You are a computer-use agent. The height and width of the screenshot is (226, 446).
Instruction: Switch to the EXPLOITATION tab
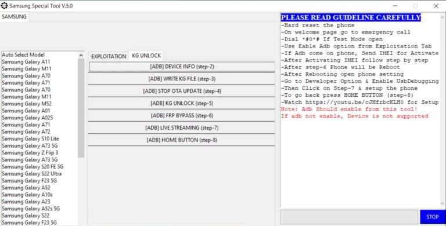109,56
